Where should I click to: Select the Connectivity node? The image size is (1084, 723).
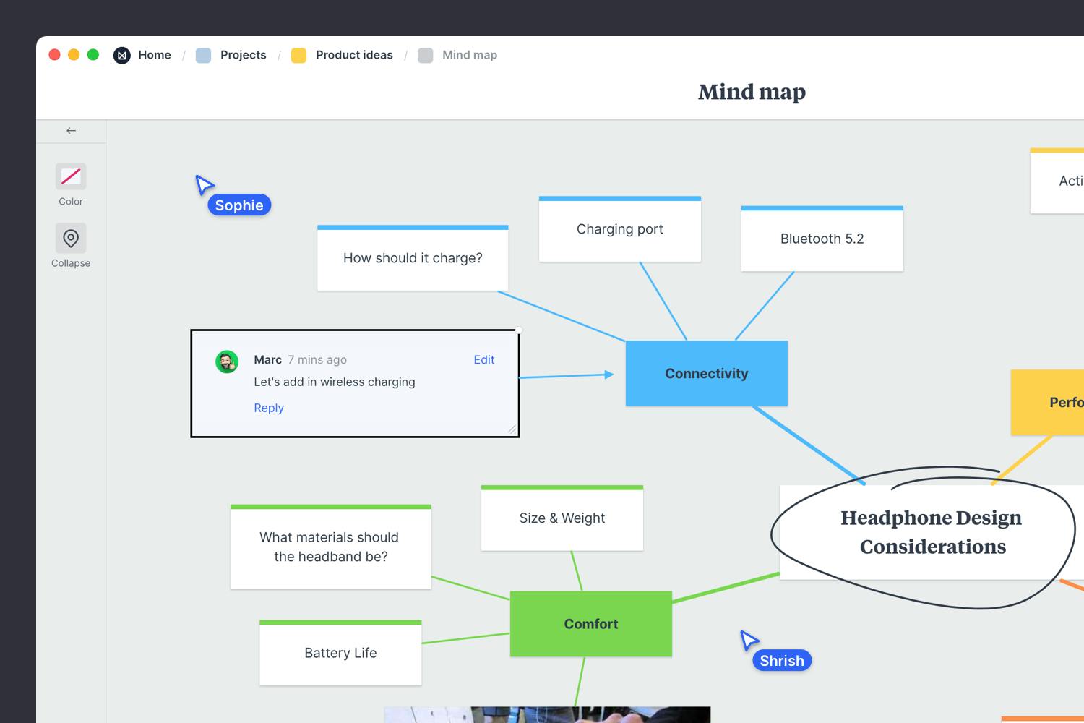click(x=706, y=373)
